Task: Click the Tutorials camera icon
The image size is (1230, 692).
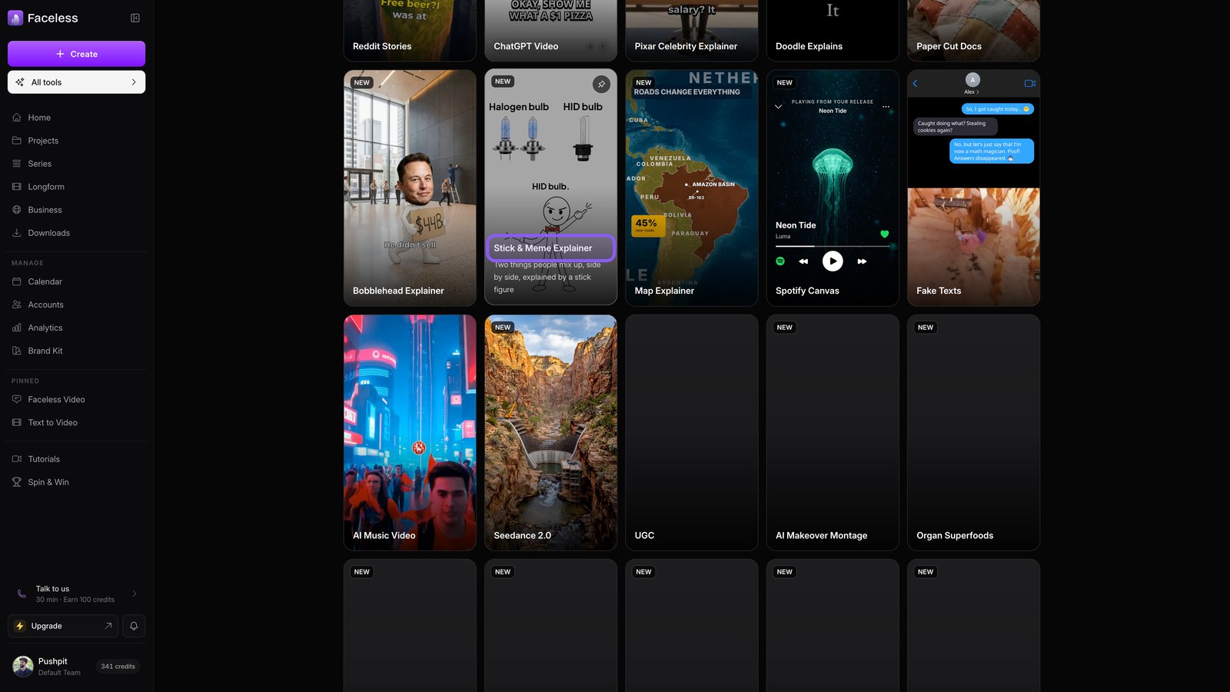Action: pyautogui.click(x=17, y=459)
